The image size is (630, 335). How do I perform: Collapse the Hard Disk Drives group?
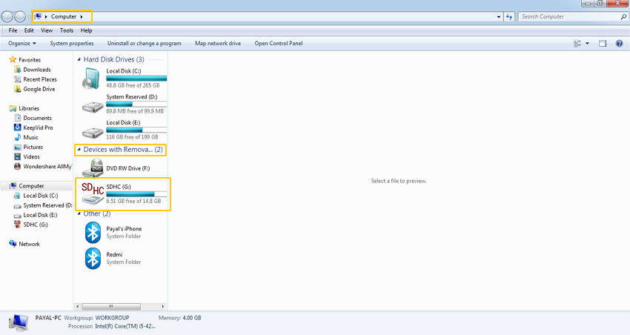[x=79, y=59]
